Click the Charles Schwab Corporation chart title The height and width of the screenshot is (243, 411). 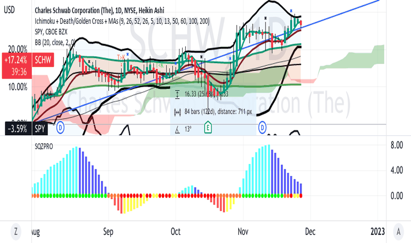pyautogui.click(x=99, y=11)
